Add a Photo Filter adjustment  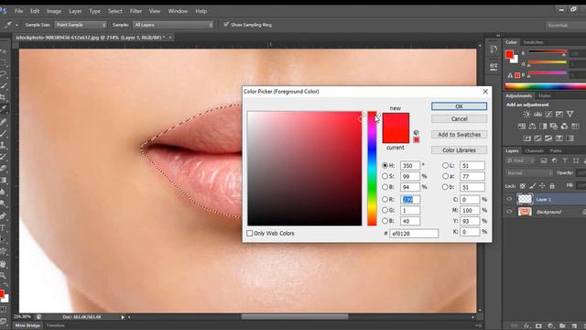click(x=553, y=126)
